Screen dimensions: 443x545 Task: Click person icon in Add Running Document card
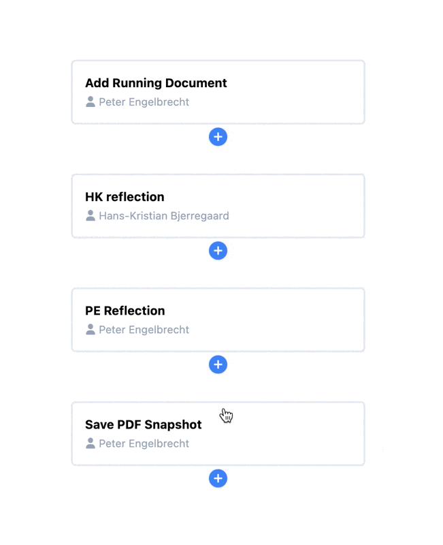[x=91, y=102]
